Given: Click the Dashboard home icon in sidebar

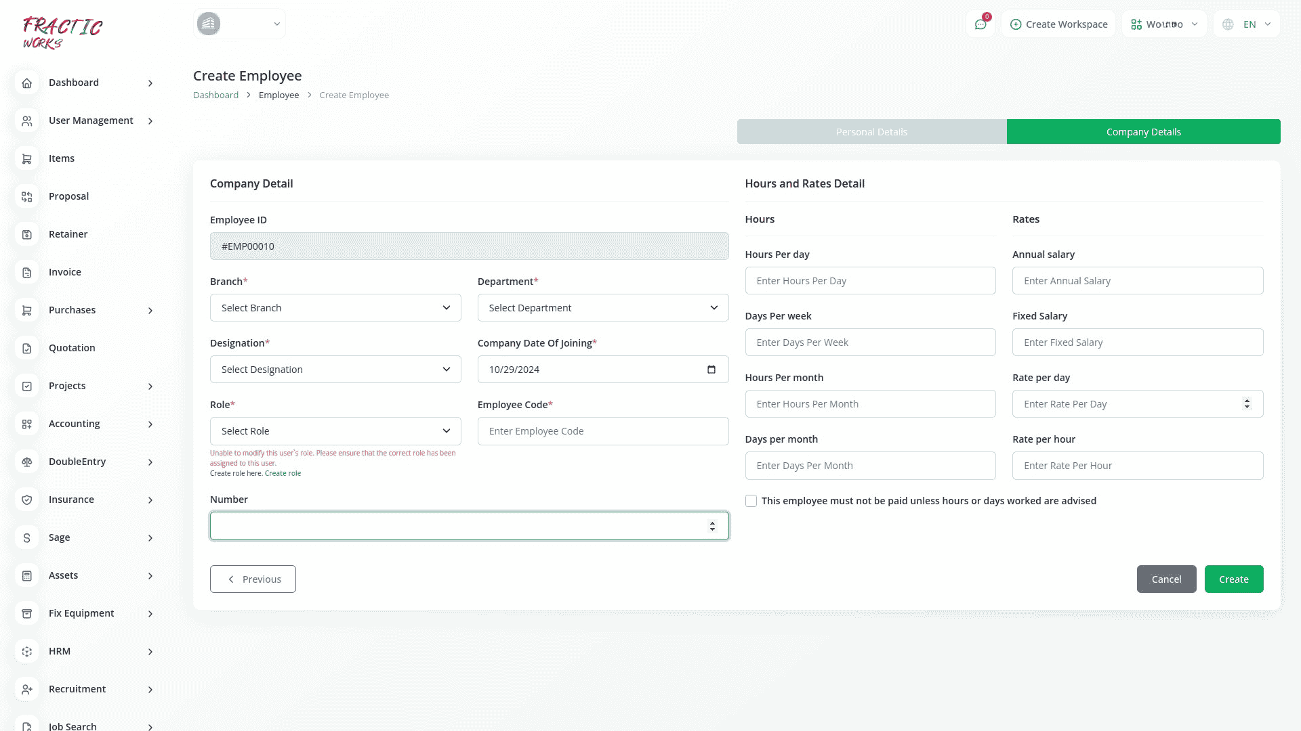Looking at the screenshot, I should 27,83.
